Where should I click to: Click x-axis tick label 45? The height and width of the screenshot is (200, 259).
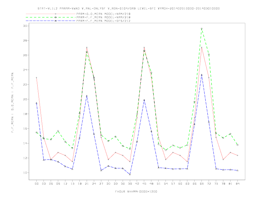144,184
